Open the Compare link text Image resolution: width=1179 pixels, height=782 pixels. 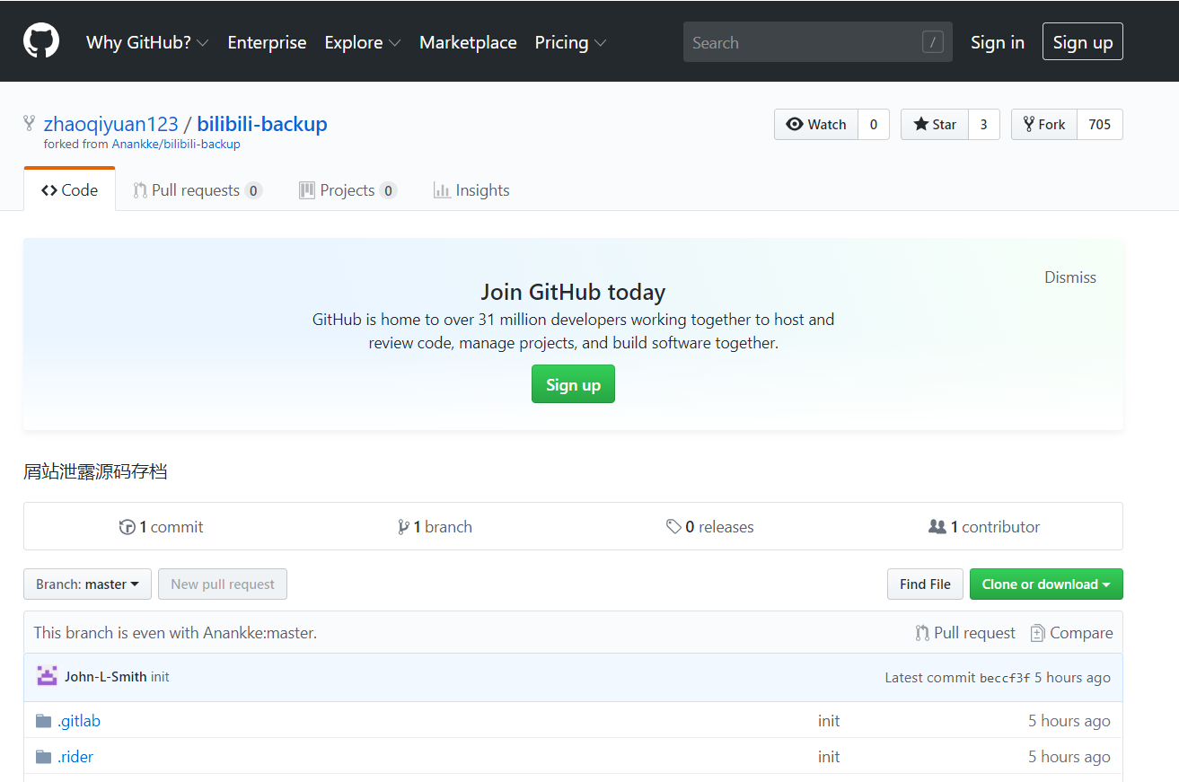(x=1081, y=633)
